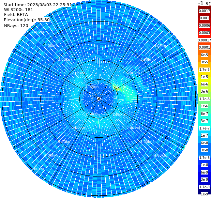Select the 2.00km ring label in upper-left quadrant

(78, 73)
